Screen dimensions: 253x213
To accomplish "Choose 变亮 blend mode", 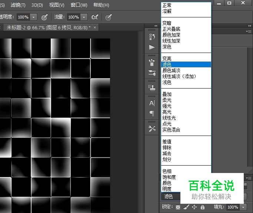I will 186,59.
